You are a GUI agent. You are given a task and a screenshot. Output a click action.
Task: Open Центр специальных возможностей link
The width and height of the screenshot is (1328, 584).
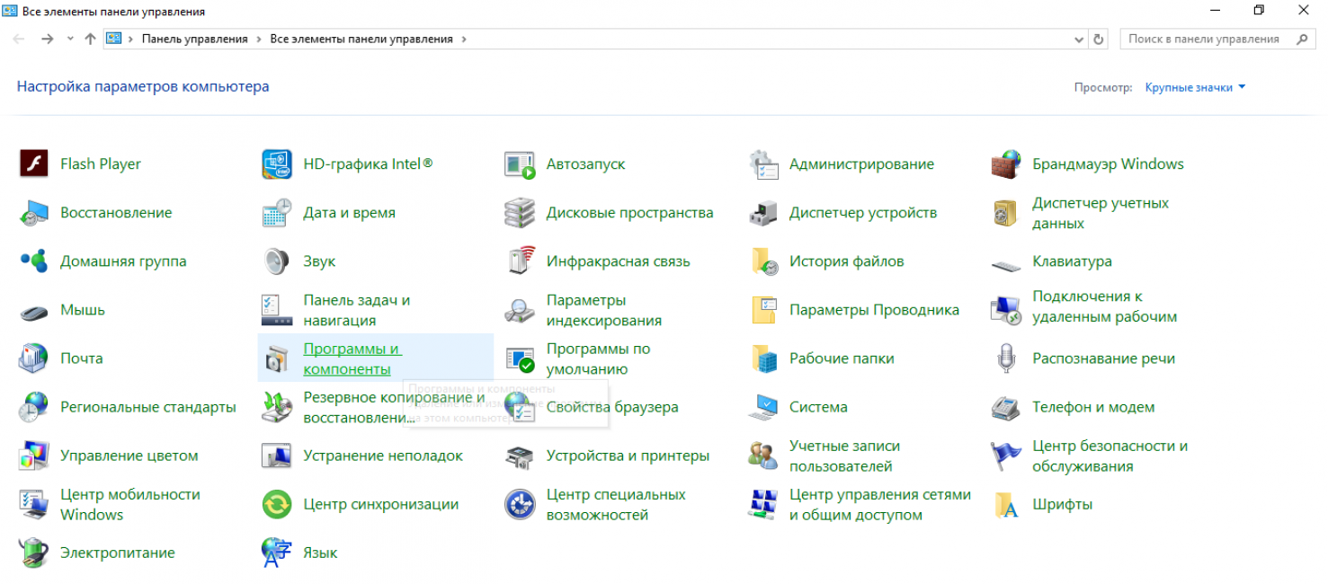pyautogui.click(x=616, y=504)
